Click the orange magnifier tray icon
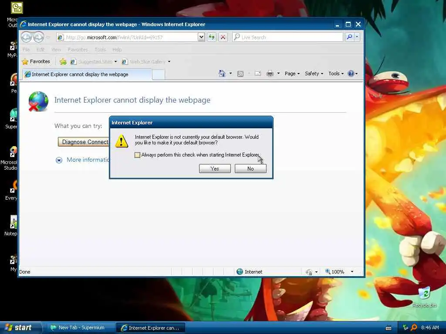Image resolution: width=446 pixels, height=334 pixels. coord(414,328)
